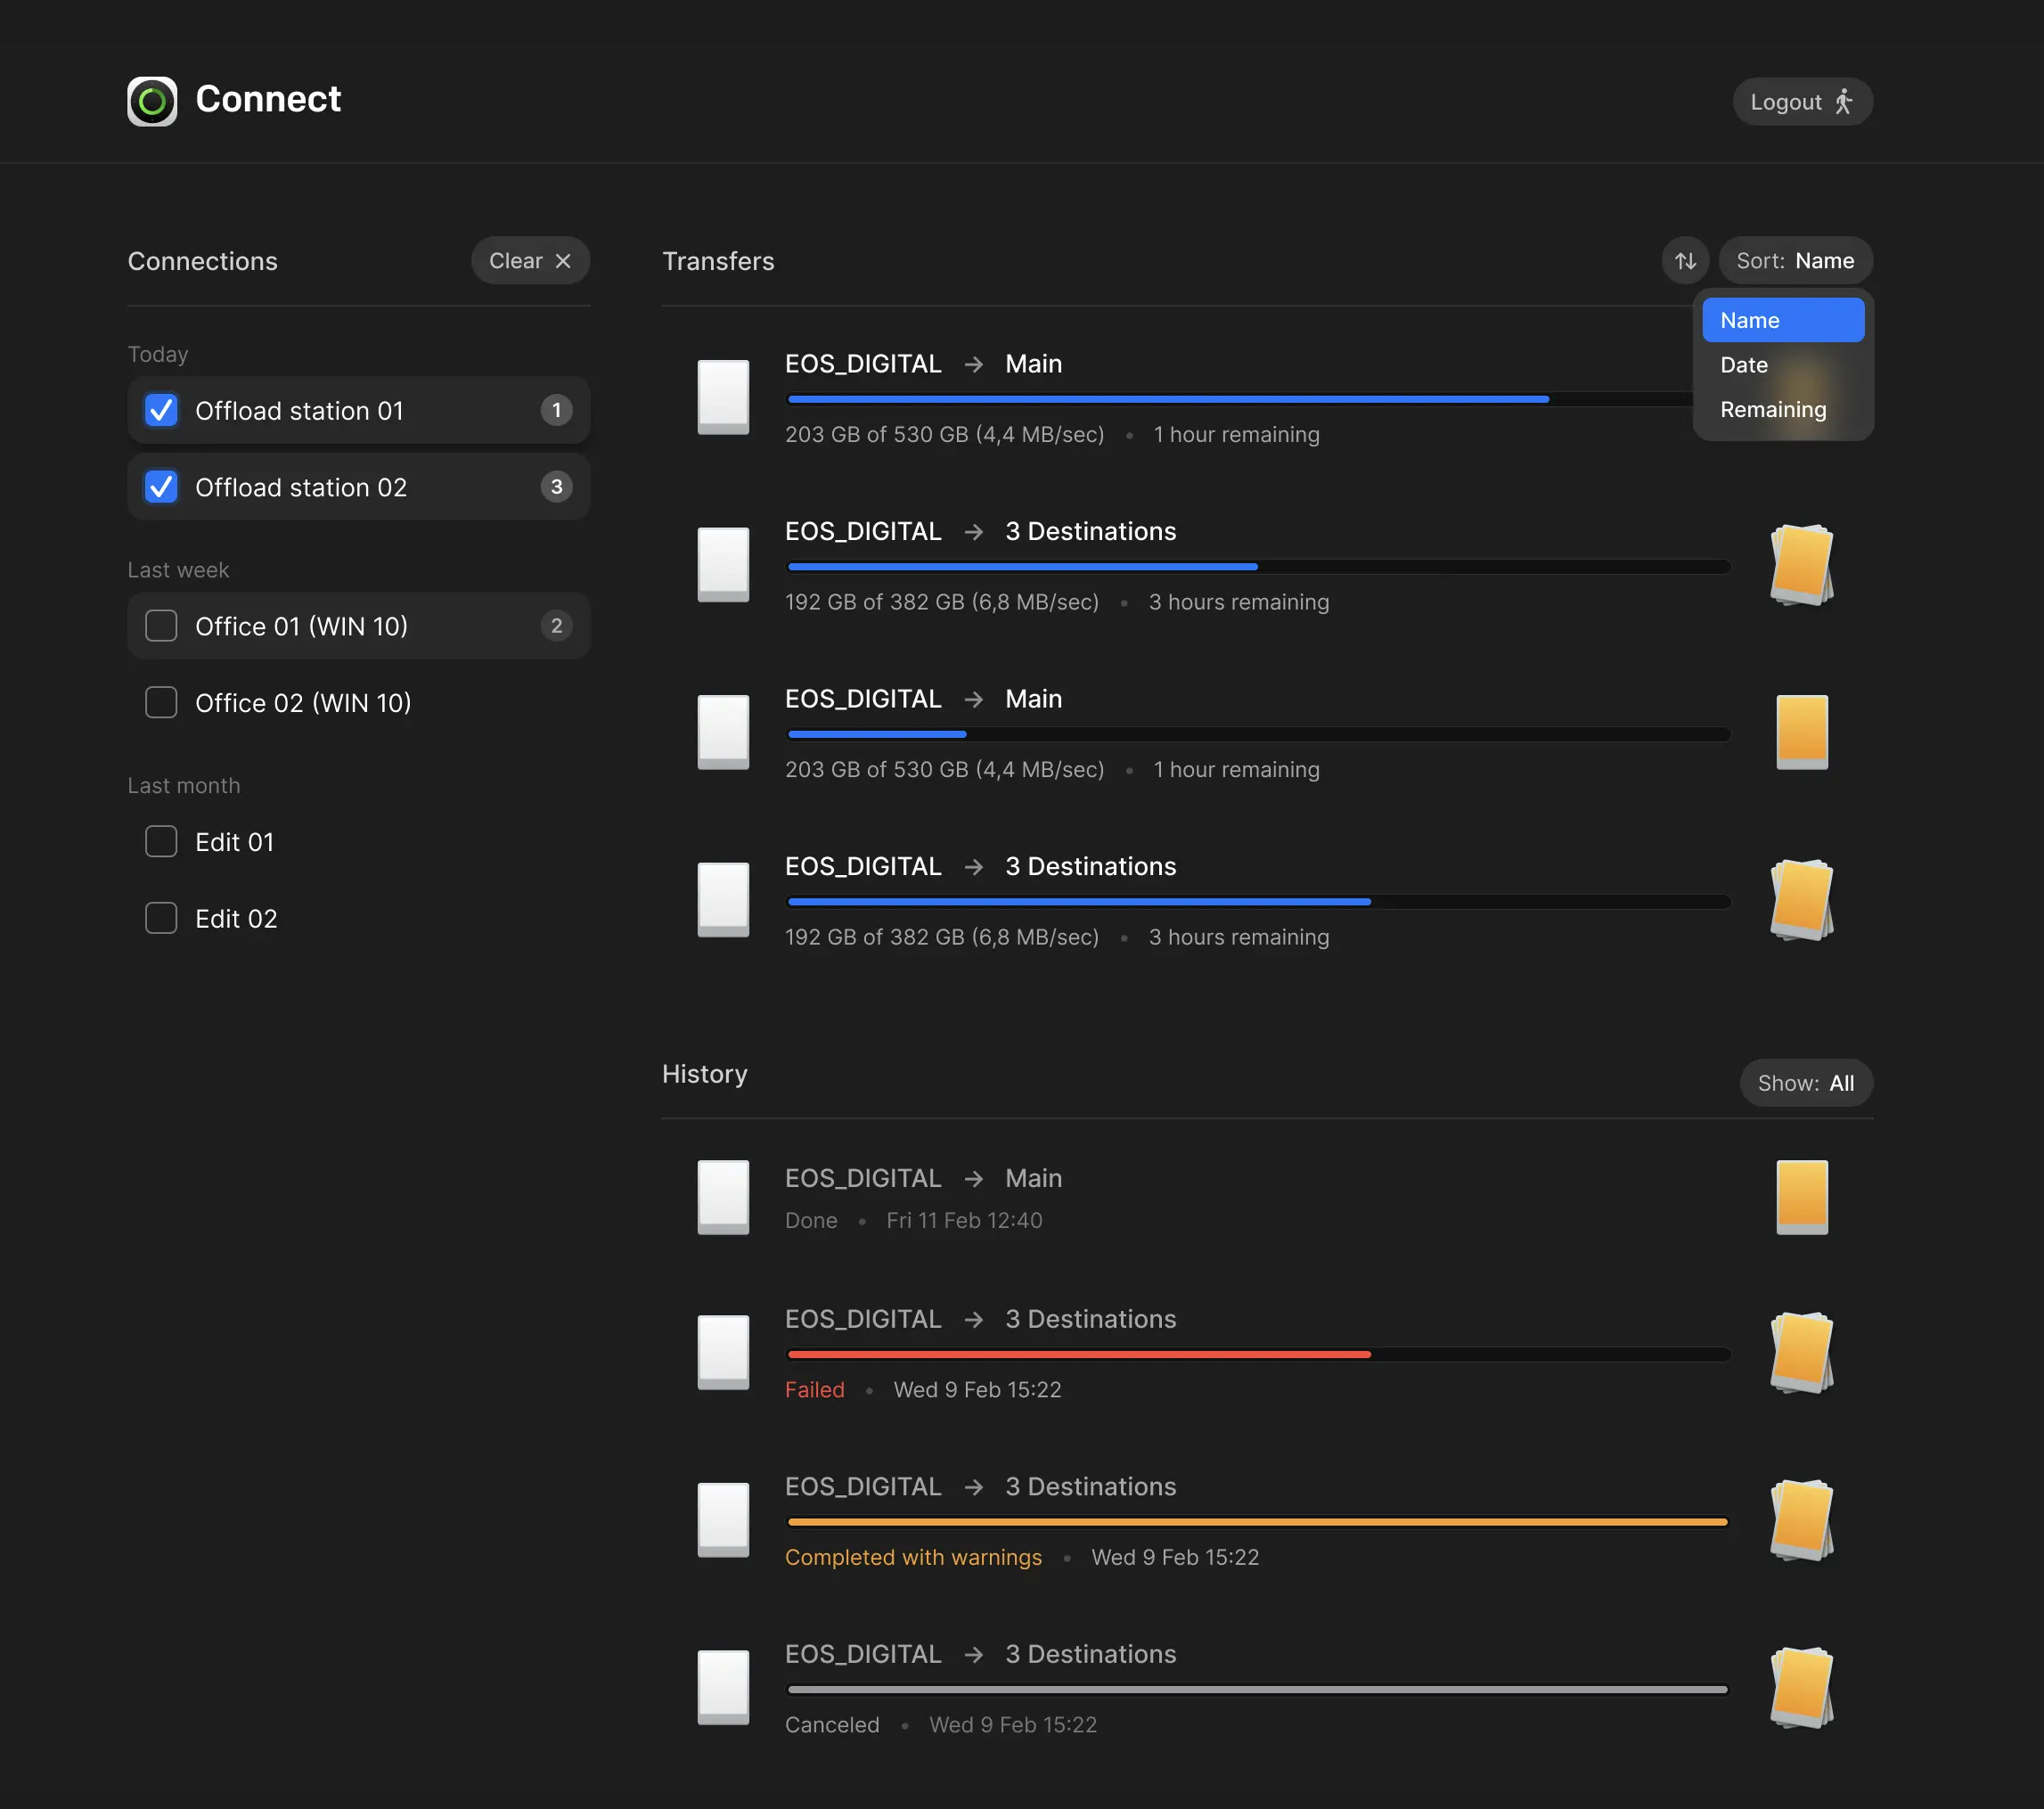This screenshot has width=2044, height=1809.
Task: Click destination folders icon of Failed history item
Action: [1801, 1352]
